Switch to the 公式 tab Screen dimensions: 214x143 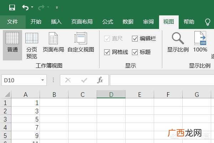click(x=108, y=21)
